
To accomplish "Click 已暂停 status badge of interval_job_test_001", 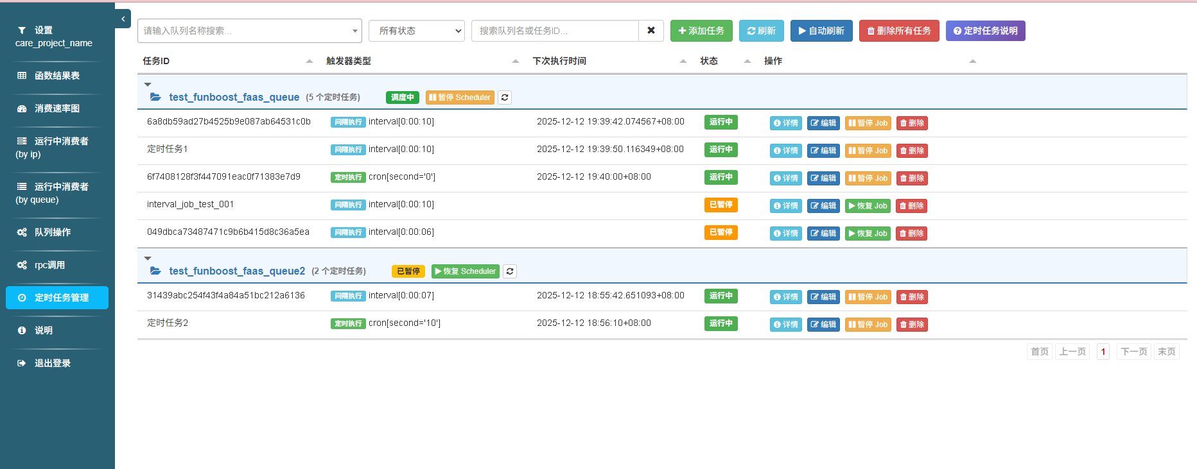I will click(x=721, y=205).
